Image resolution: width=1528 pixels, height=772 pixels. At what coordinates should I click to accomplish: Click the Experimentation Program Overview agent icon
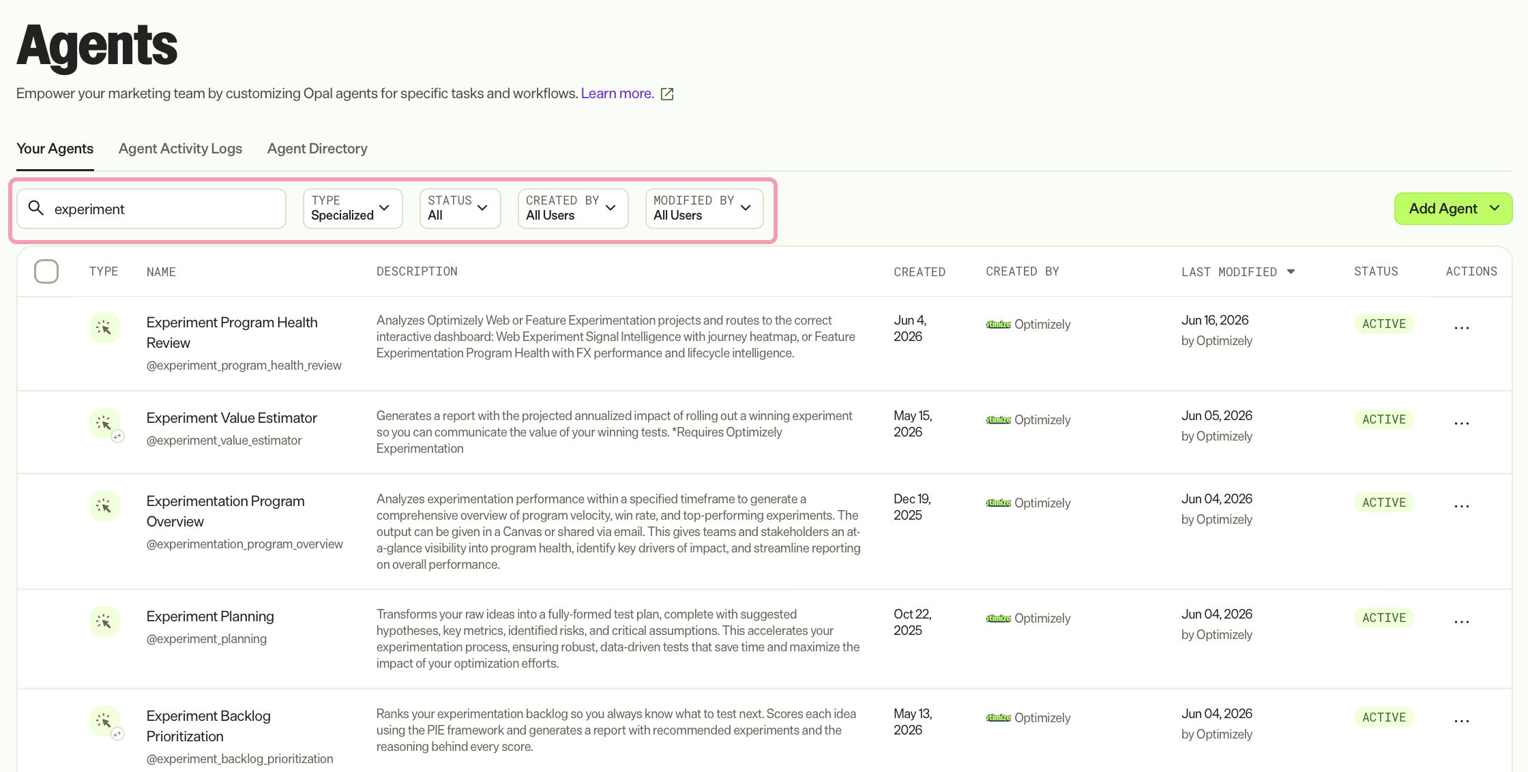[x=104, y=506]
